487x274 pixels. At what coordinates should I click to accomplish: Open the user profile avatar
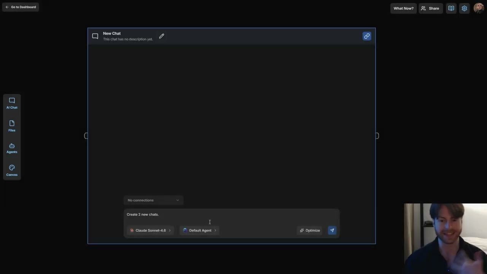pyautogui.click(x=479, y=8)
